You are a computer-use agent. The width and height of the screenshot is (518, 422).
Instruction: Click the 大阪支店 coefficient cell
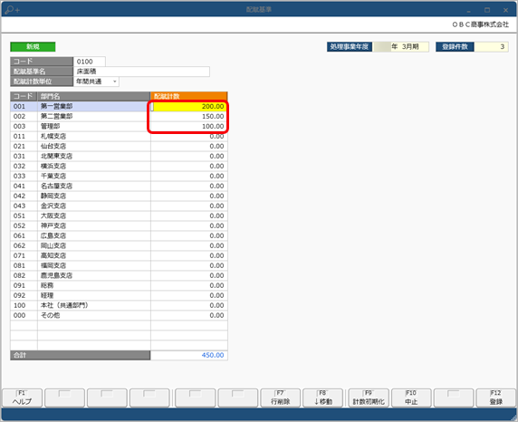click(x=189, y=216)
